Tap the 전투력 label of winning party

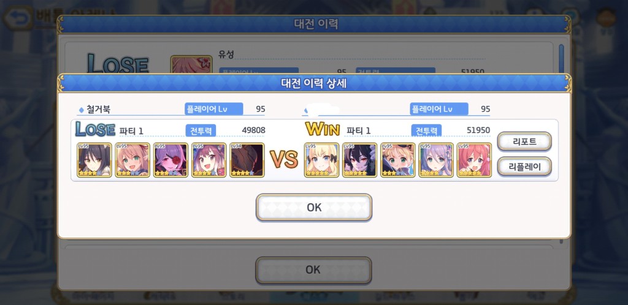pos(426,130)
